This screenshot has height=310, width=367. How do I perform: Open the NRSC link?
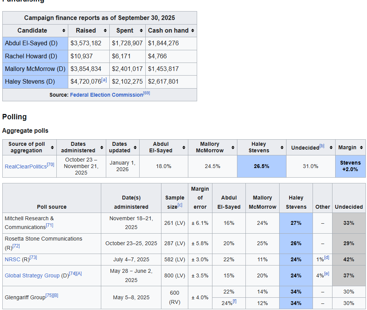(x=12, y=259)
